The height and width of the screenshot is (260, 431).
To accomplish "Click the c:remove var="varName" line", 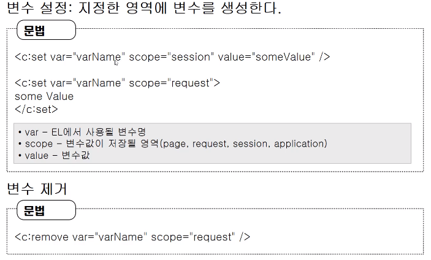I will 132,237.
